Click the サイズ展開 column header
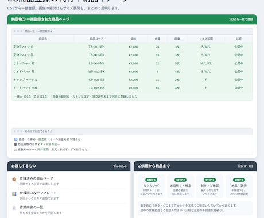 (206, 38)
